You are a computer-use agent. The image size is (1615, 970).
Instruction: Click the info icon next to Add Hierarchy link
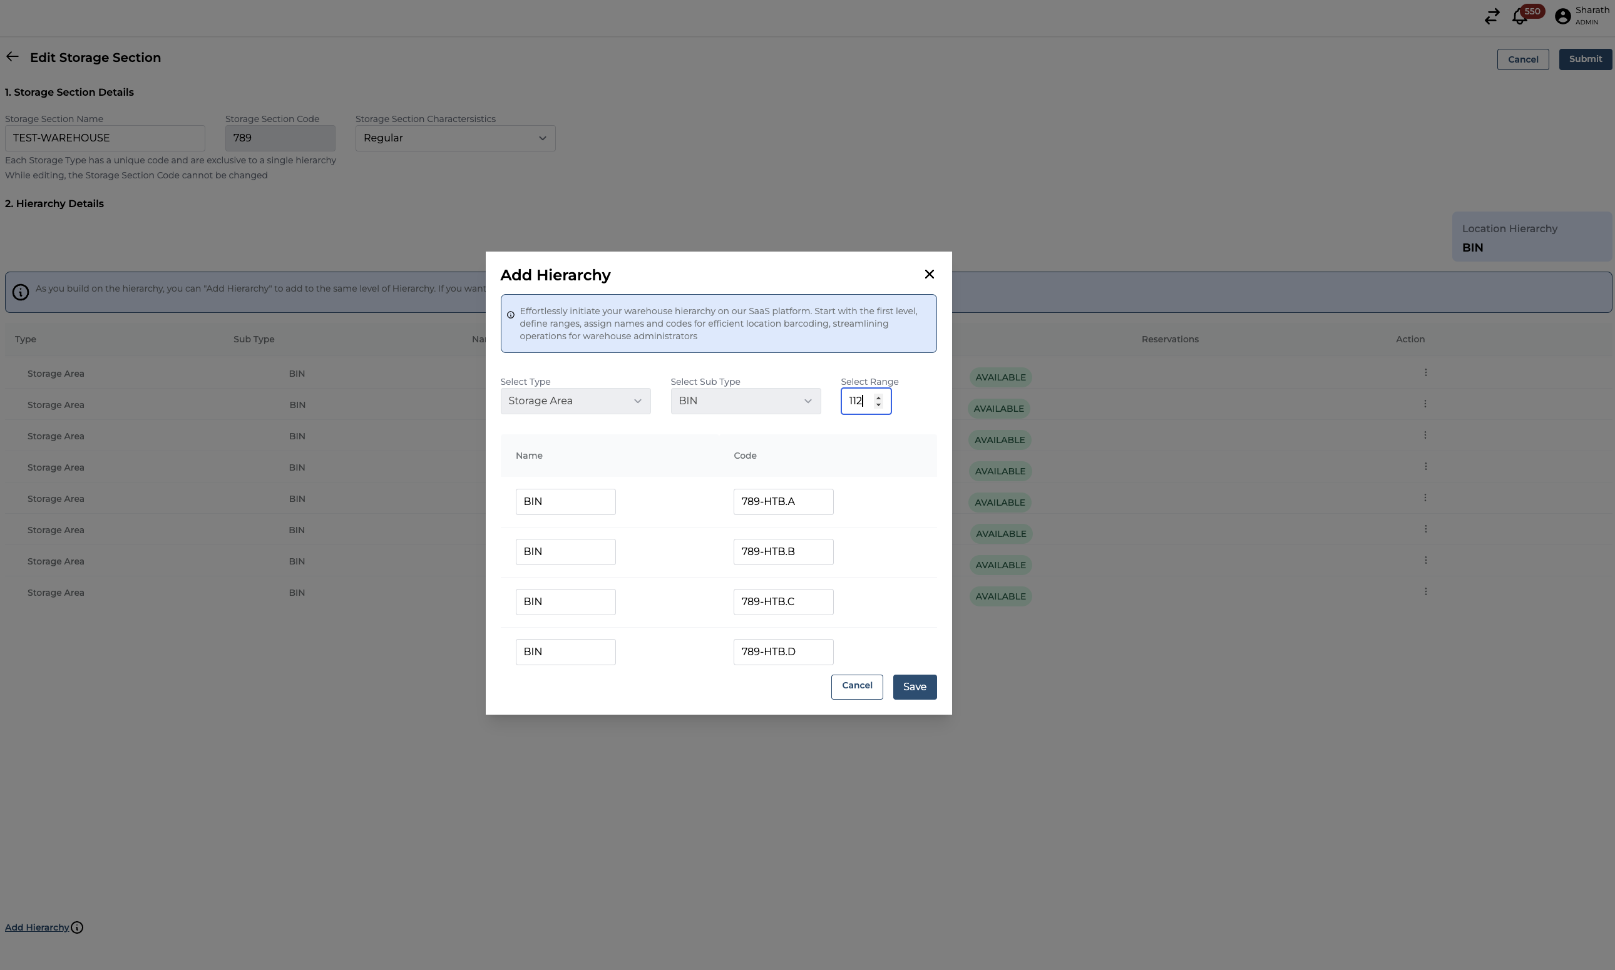pos(77,927)
